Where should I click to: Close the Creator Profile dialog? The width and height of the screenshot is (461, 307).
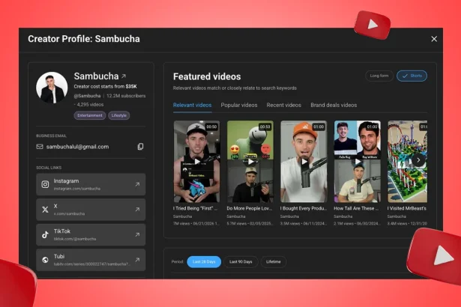[434, 39]
